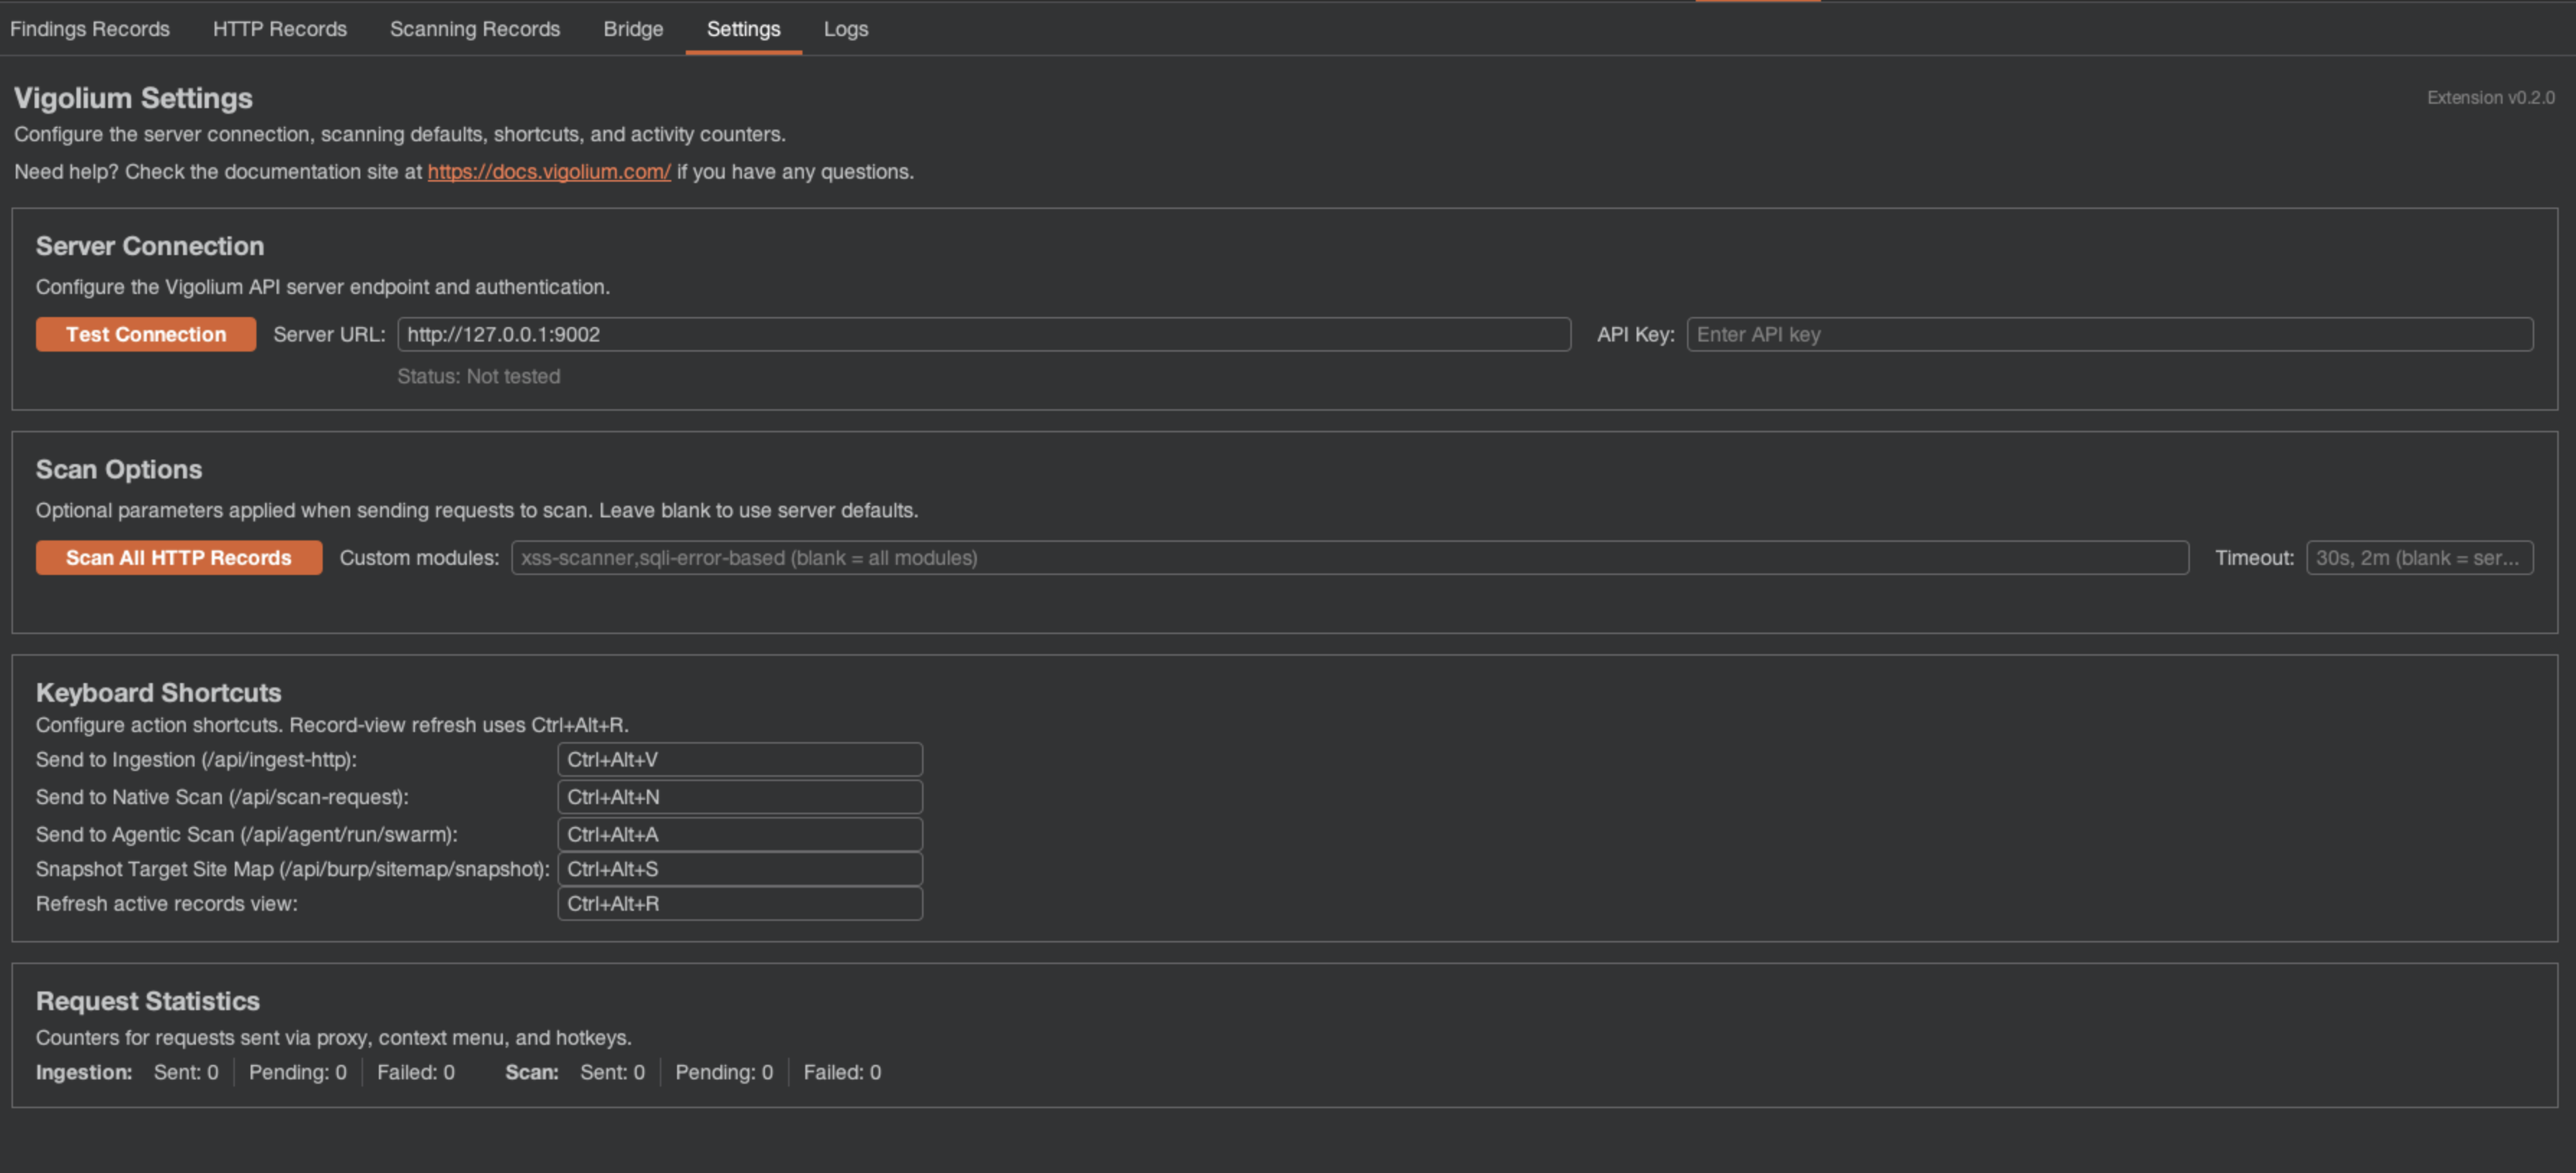The height and width of the screenshot is (1173, 2576).
Task: Open the docs.vigolium.com documentation link
Action: click(549, 172)
